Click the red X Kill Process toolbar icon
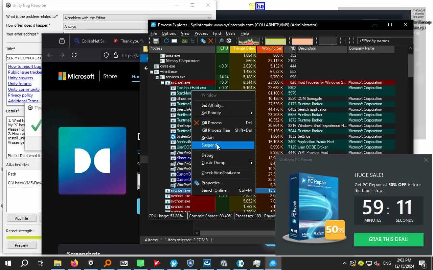Image resolution: width=433 pixels, height=270 pixels. pos(211,41)
